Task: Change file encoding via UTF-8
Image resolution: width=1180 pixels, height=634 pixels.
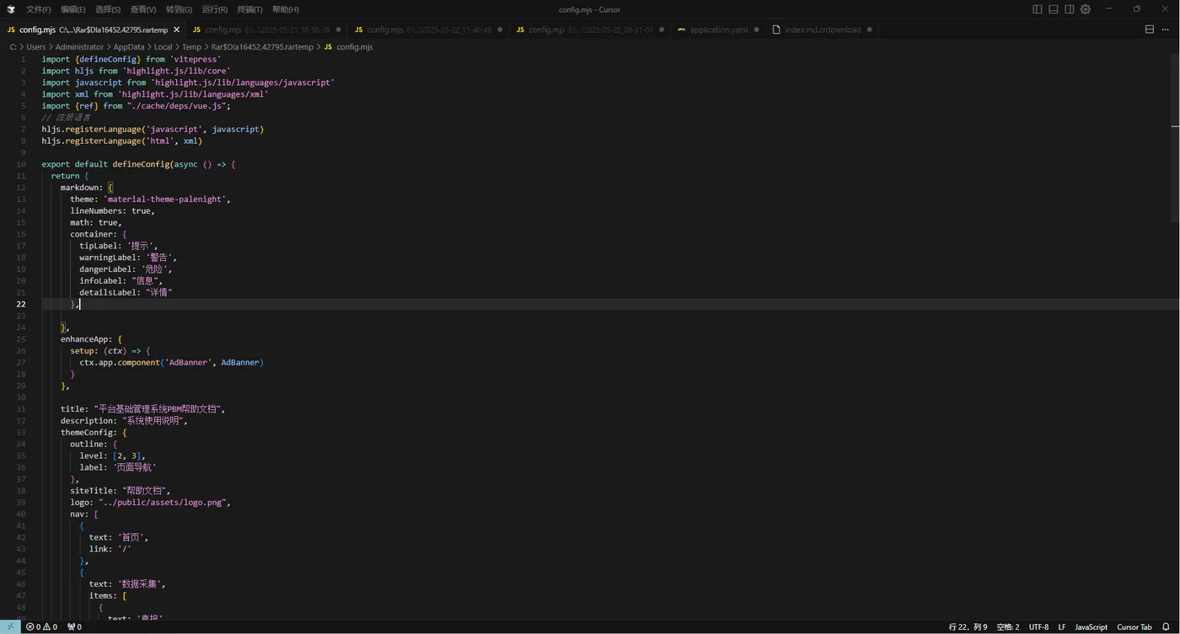Action: point(1038,627)
